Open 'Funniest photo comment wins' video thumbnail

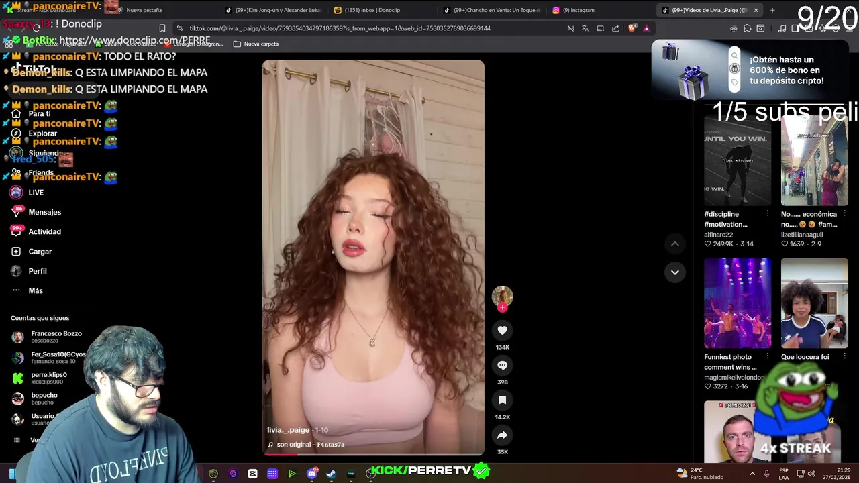pyautogui.click(x=738, y=303)
